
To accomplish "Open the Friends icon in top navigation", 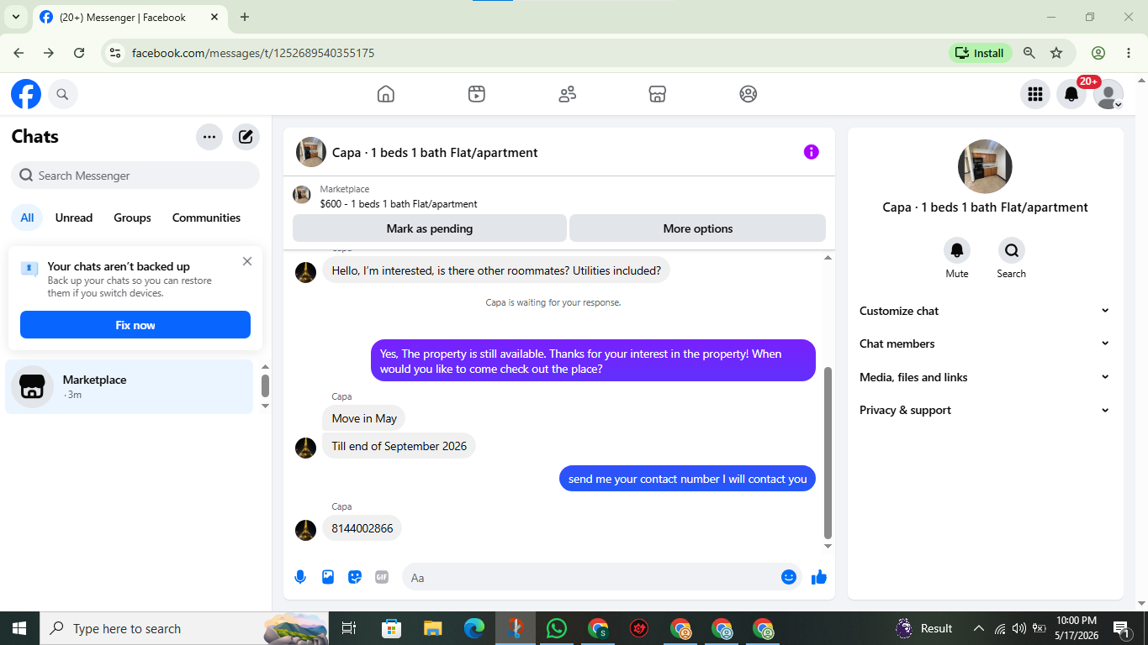I will [568, 94].
